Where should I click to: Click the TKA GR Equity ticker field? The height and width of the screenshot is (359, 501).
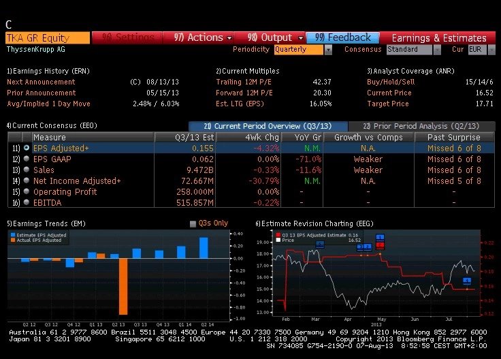[x=48, y=37]
